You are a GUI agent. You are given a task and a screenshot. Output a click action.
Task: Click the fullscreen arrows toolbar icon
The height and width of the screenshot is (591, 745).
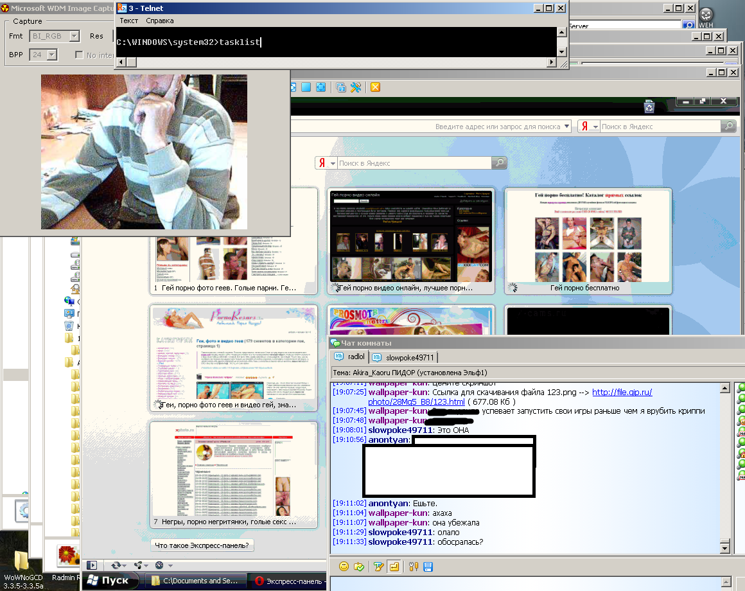320,87
